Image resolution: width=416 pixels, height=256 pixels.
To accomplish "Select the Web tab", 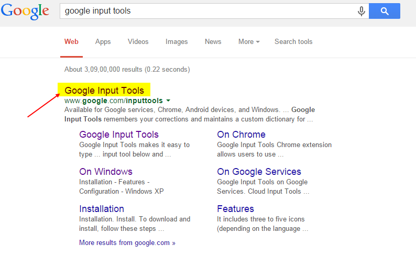I will pos(71,41).
